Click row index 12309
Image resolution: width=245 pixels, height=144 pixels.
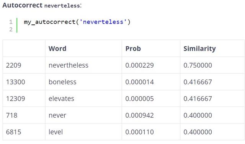(15, 99)
